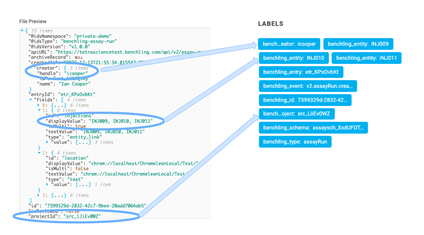Expand the "value" 3 items array
Screen dimensions: 424x235
(47, 142)
